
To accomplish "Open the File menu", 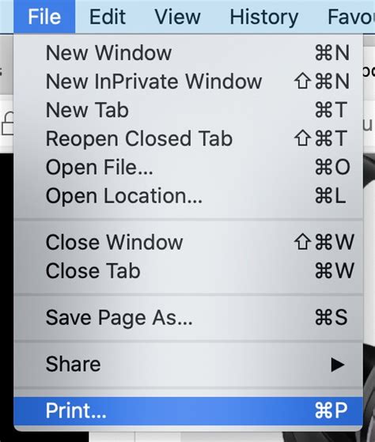I will coord(44,17).
